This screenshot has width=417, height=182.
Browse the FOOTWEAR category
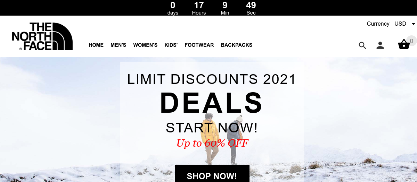pos(199,45)
